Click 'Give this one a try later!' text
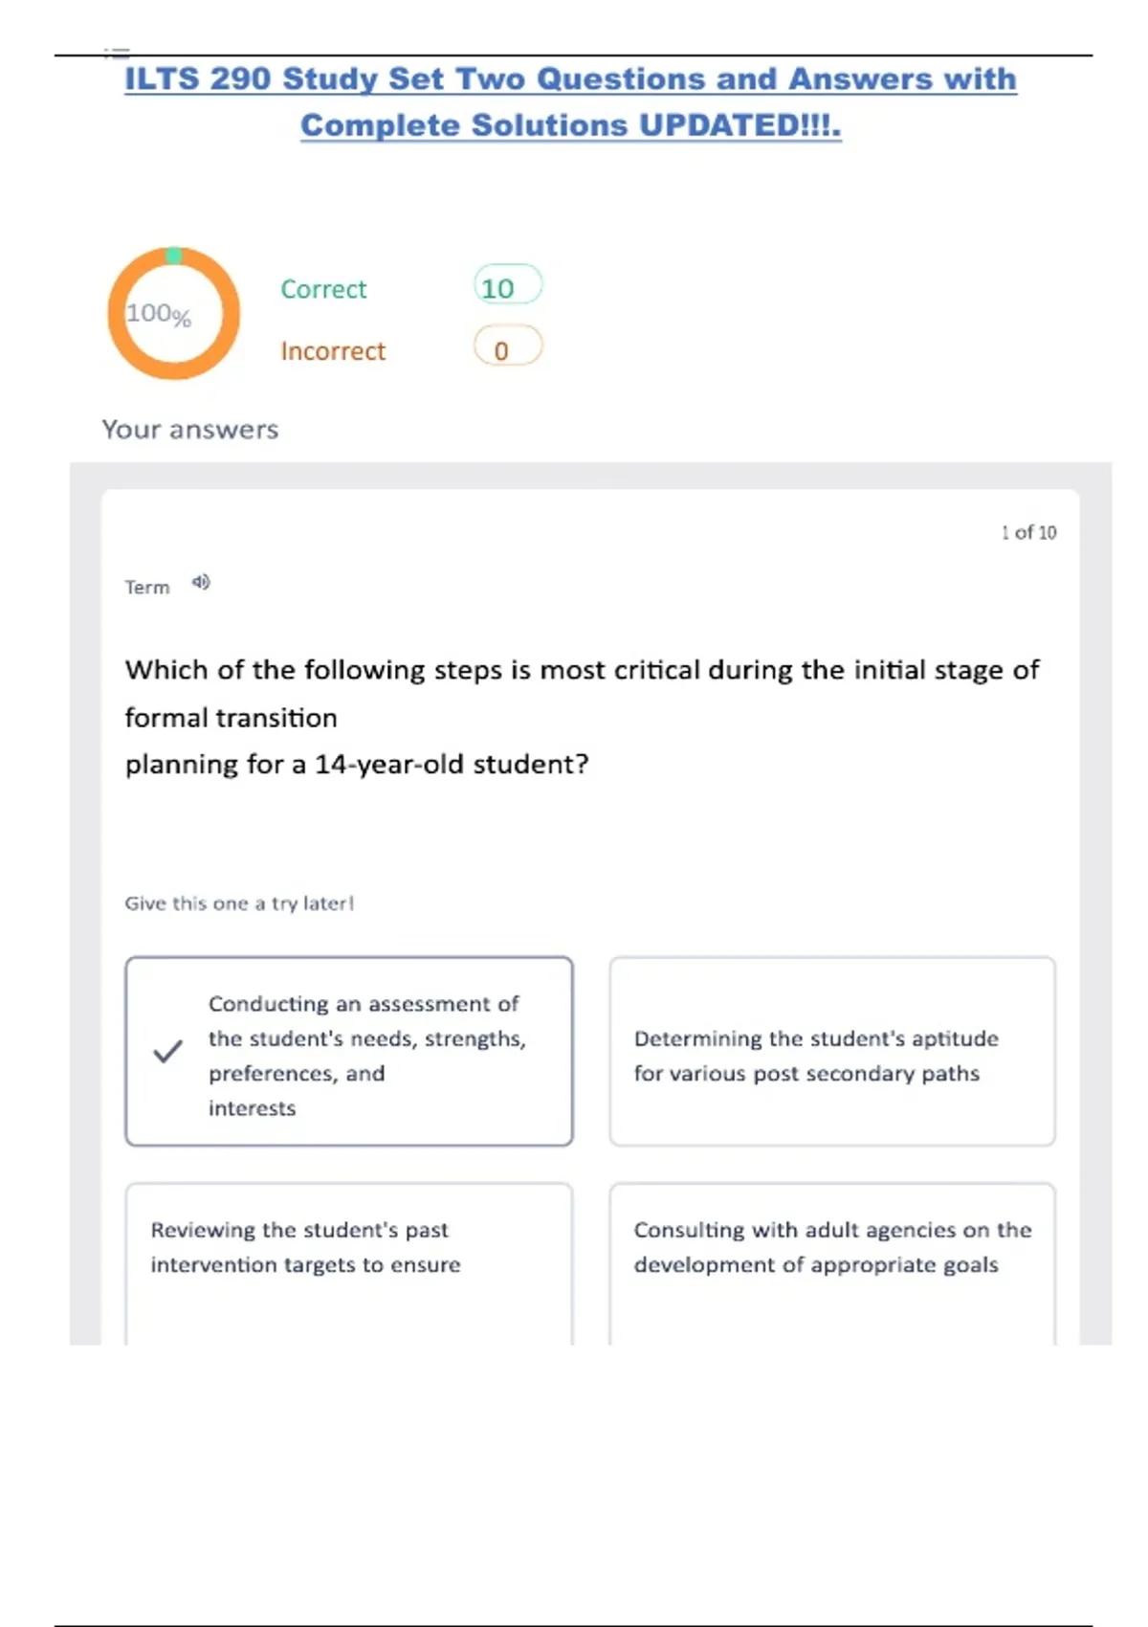This screenshot has width=1148, height=1627. coord(239,903)
